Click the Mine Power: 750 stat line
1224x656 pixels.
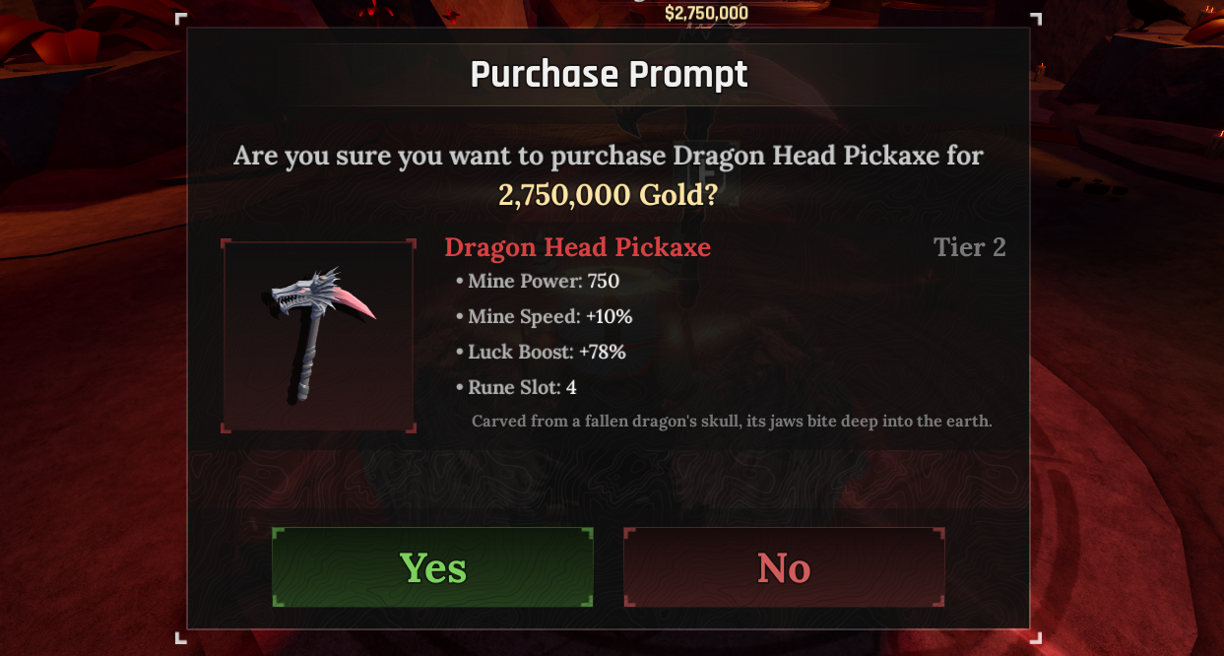coord(538,282)
